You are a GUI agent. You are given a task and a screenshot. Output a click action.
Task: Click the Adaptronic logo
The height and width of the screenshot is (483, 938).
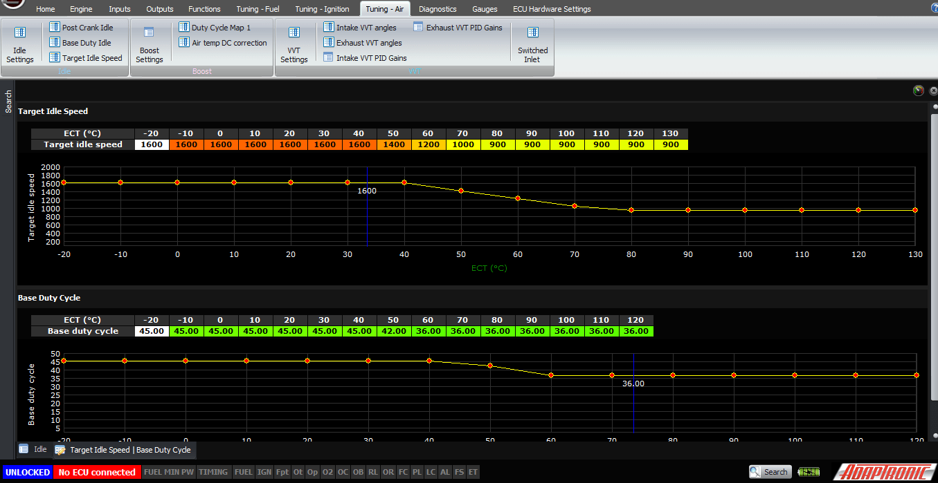(886, 472)
